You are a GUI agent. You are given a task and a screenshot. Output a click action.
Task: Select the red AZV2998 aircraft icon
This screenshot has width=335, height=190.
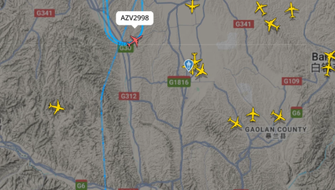(135, 41)
